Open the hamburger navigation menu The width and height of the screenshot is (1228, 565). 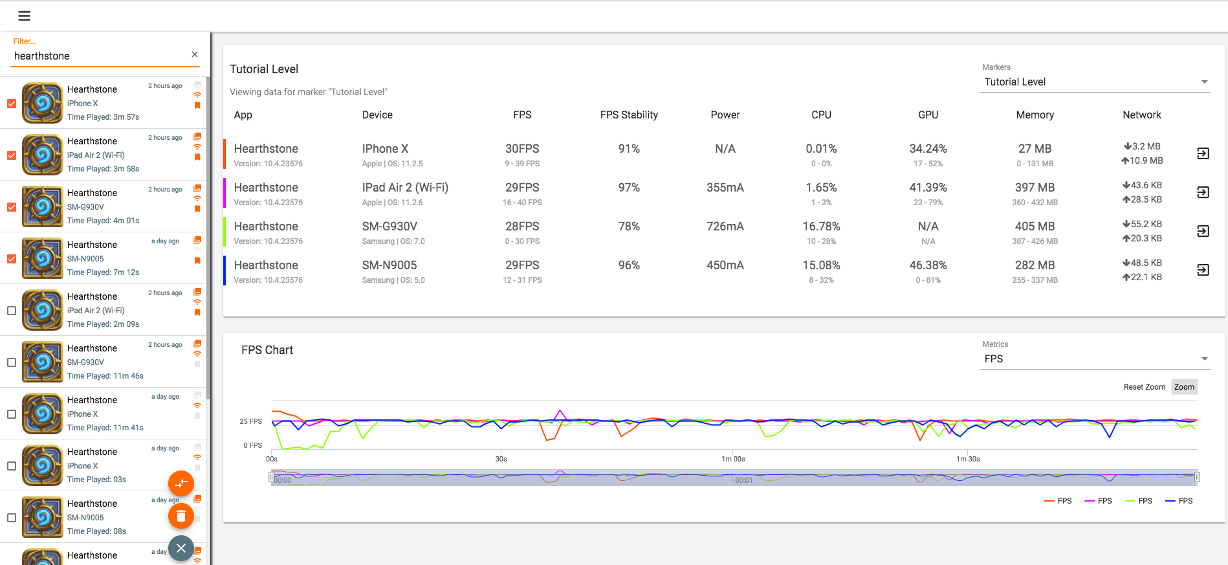point(24,16)
